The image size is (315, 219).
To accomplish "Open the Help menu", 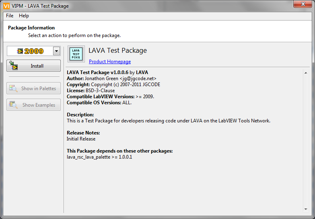I will 24,16.
